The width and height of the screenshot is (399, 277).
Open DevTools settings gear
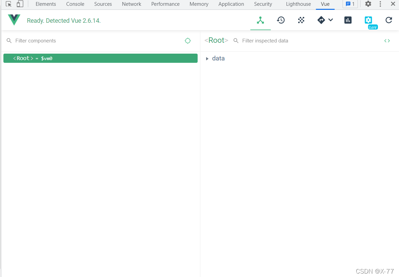tap(368, 4)
